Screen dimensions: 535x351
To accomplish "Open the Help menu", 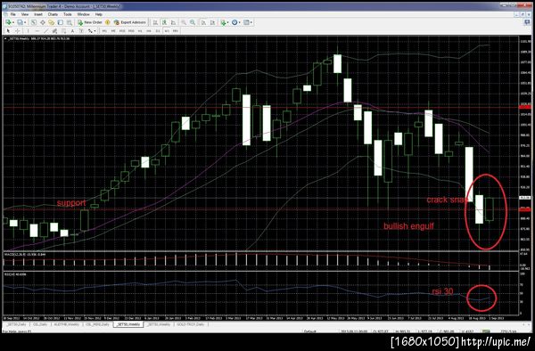I will (x=99, y=14).
